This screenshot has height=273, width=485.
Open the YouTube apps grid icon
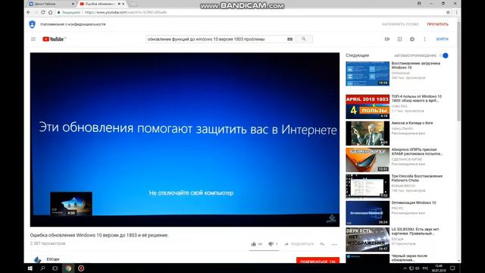pos(399,39)
